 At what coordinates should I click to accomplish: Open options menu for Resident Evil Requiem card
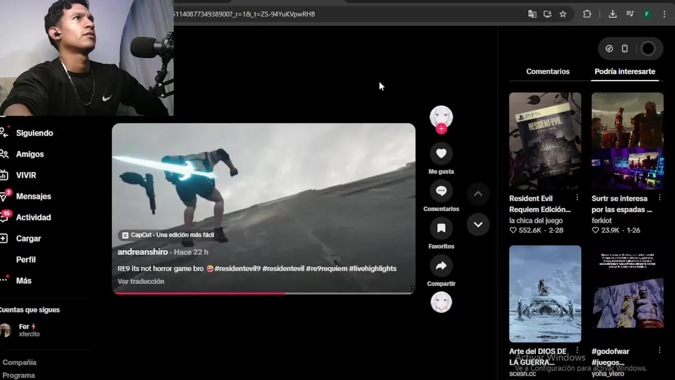[x=577, y=197]
